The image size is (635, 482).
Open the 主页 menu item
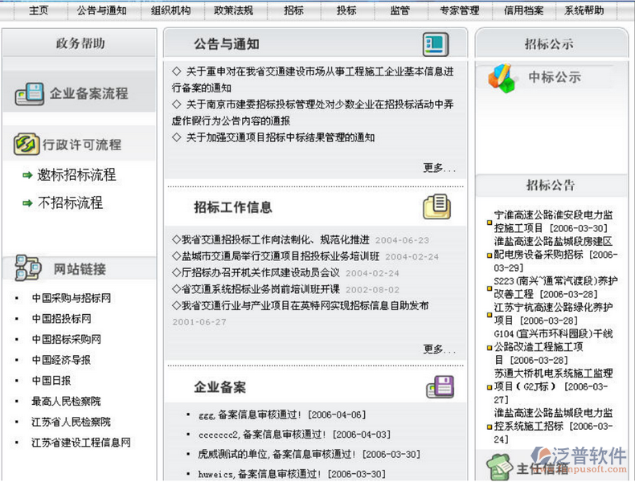pos(38,10)
